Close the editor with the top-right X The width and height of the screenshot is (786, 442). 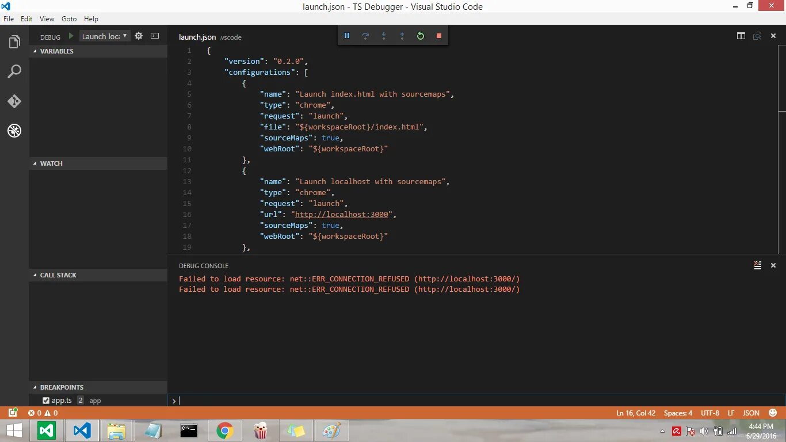pos(773,36)
